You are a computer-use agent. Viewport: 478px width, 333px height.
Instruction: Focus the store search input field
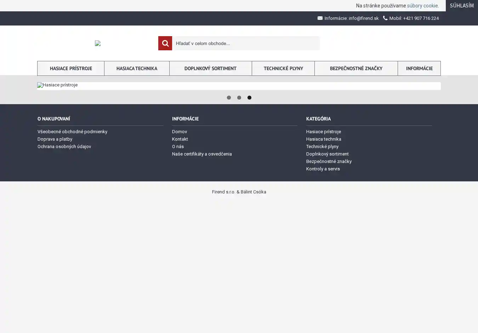tap(246, 43)
